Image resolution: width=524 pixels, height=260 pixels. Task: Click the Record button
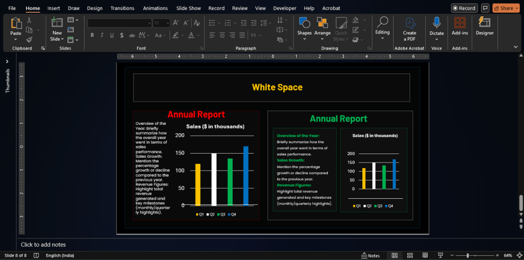(464, 8)
